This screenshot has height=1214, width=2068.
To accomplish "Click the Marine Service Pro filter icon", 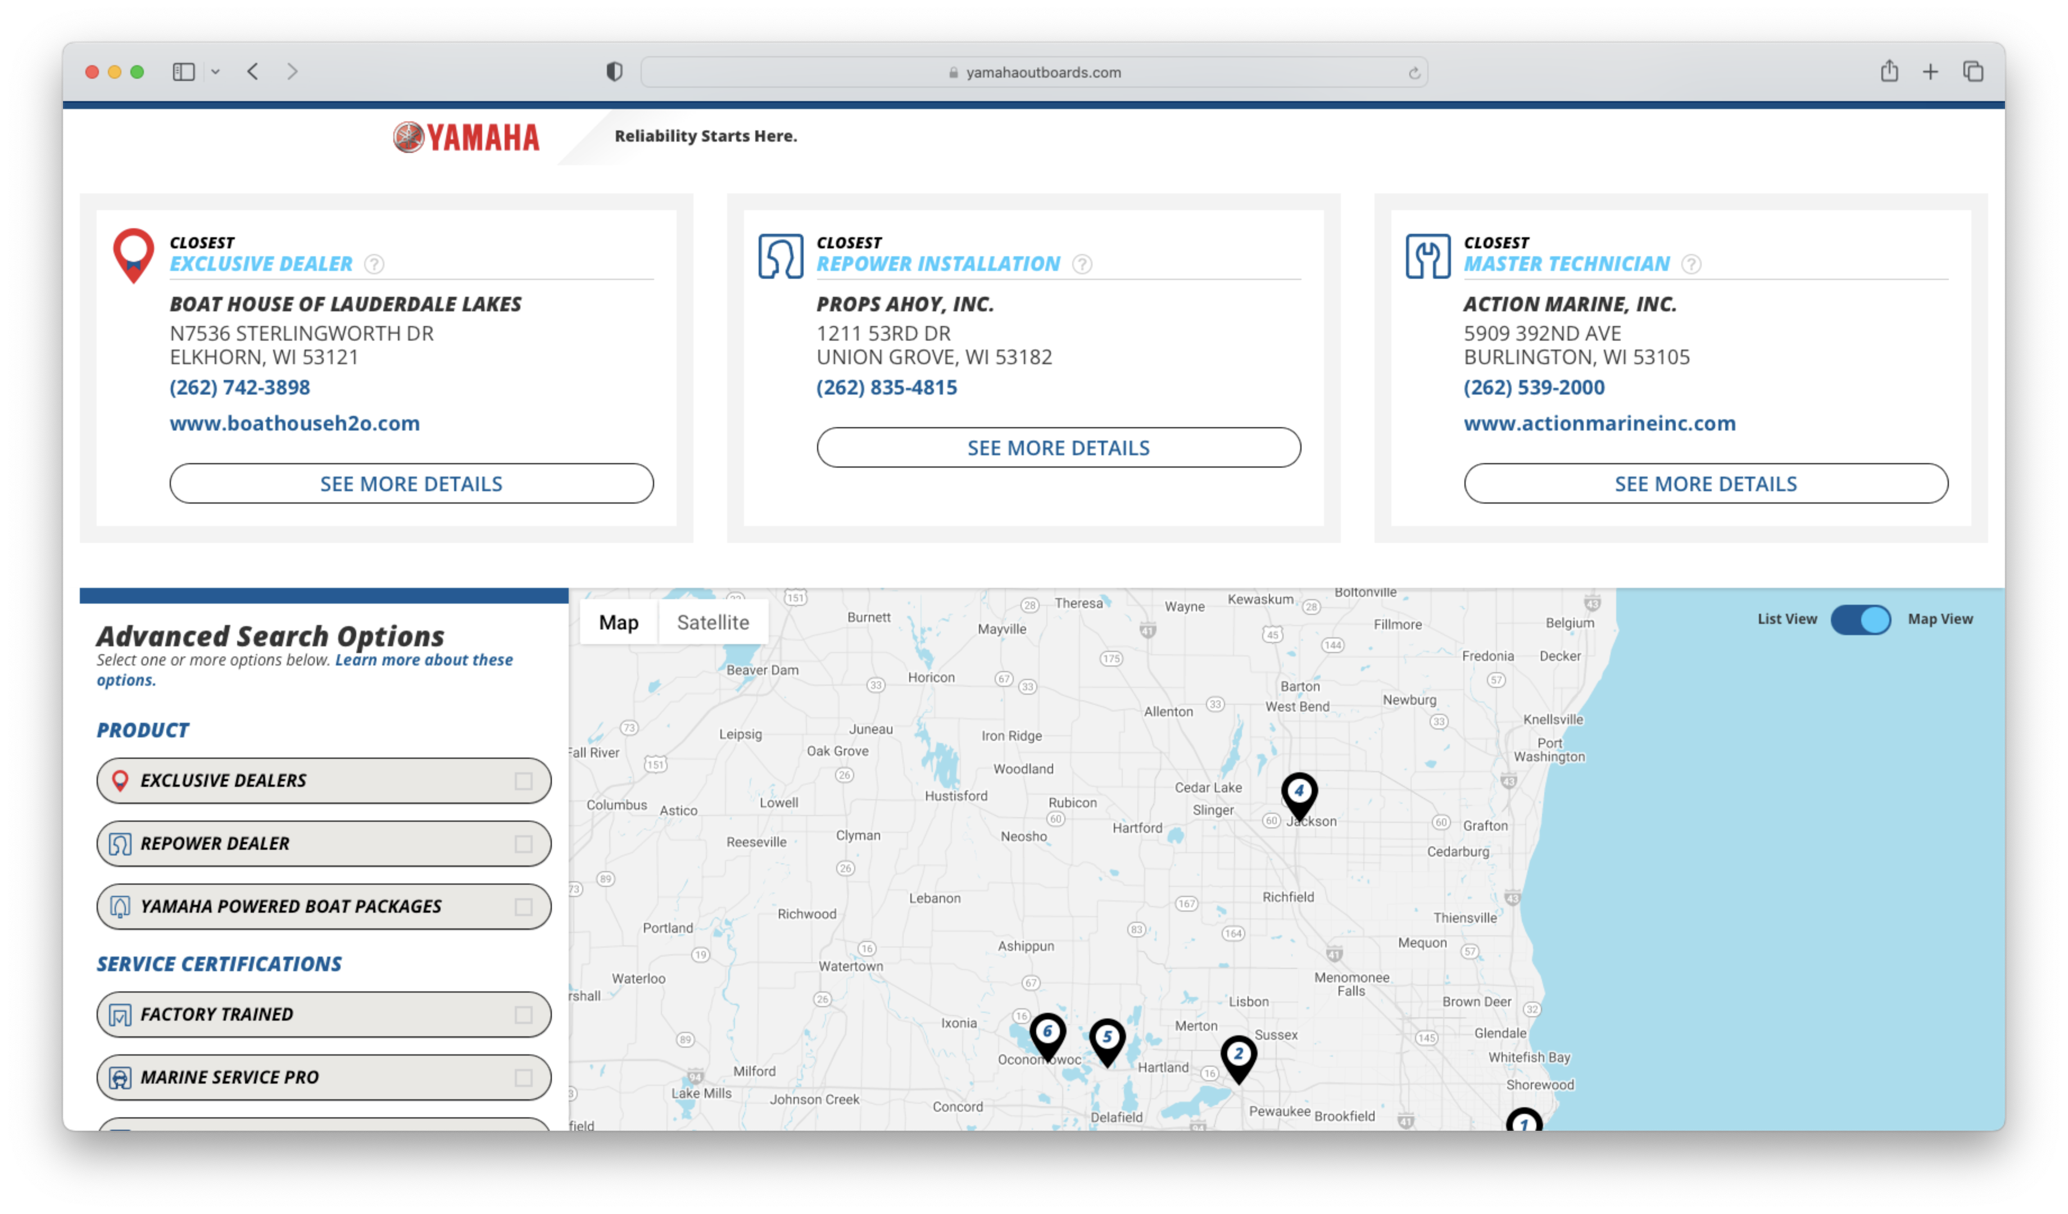I will pos(120,1078).
